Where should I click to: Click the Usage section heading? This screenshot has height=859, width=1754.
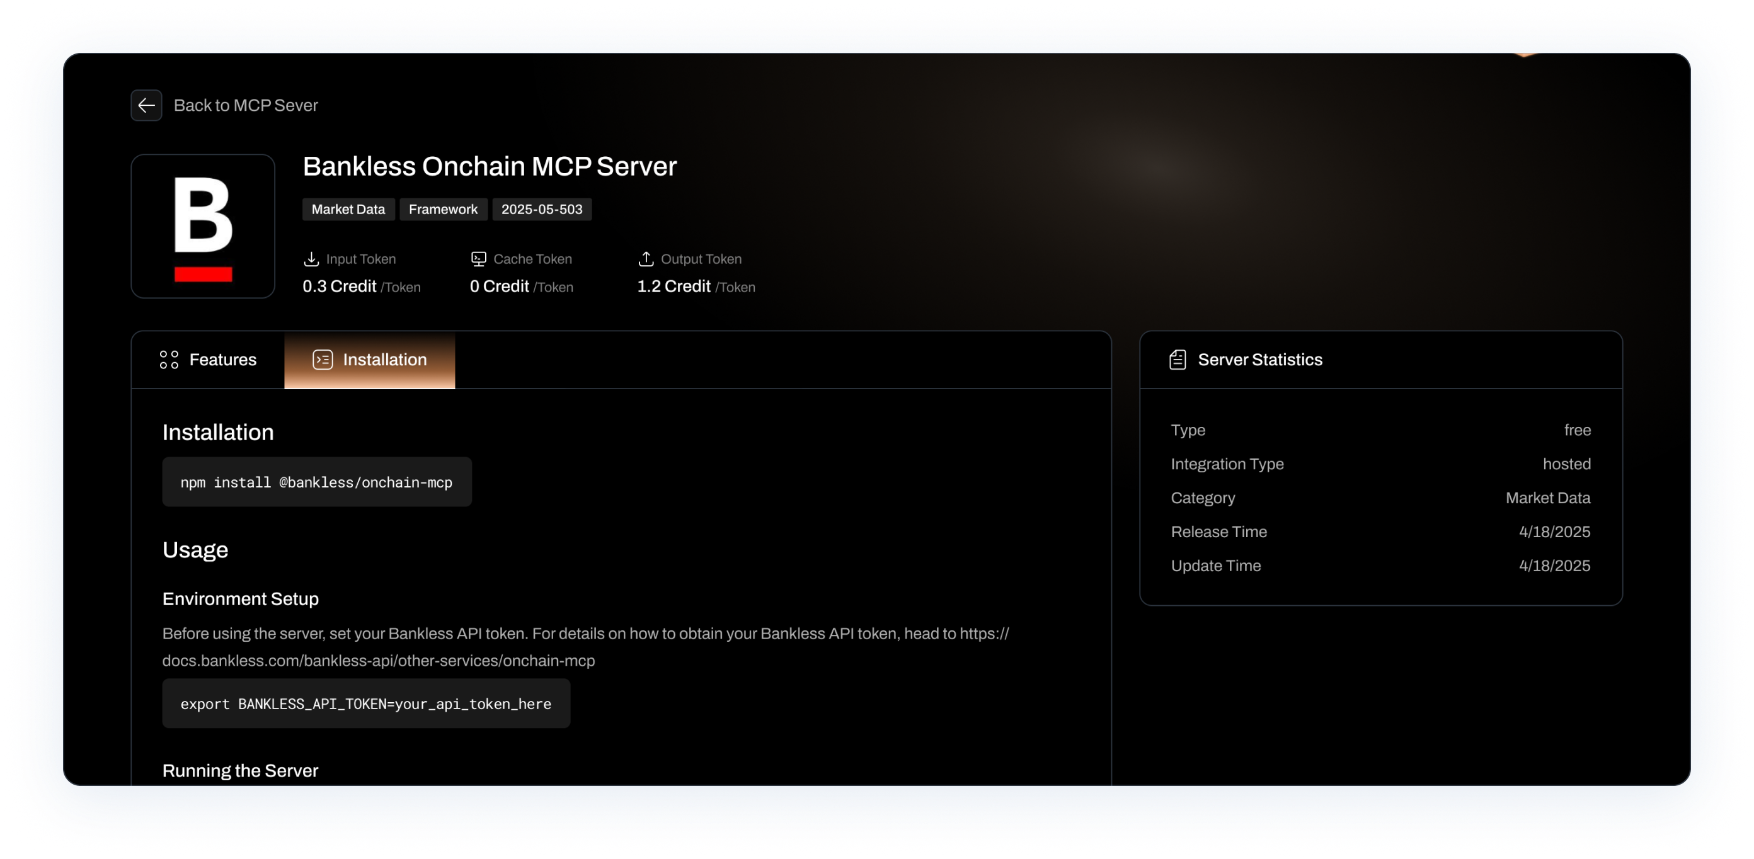195,550
